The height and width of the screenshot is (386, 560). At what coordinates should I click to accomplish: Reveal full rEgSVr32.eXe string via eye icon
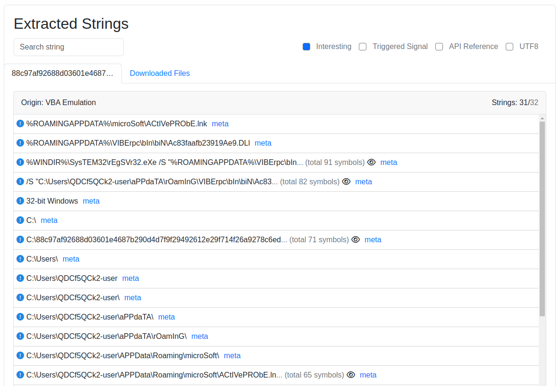[372, 162]
